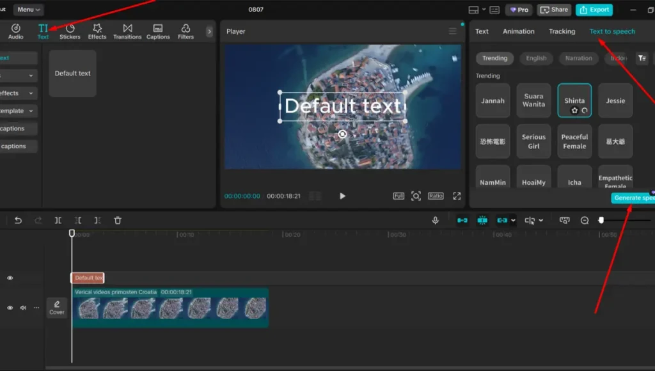The width and height of the screenshot is (655, 371).
Task: Open the Menu dropdown
Action: coord(29,10)
